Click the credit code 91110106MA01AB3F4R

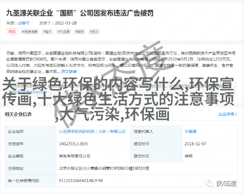coord(81,181)
